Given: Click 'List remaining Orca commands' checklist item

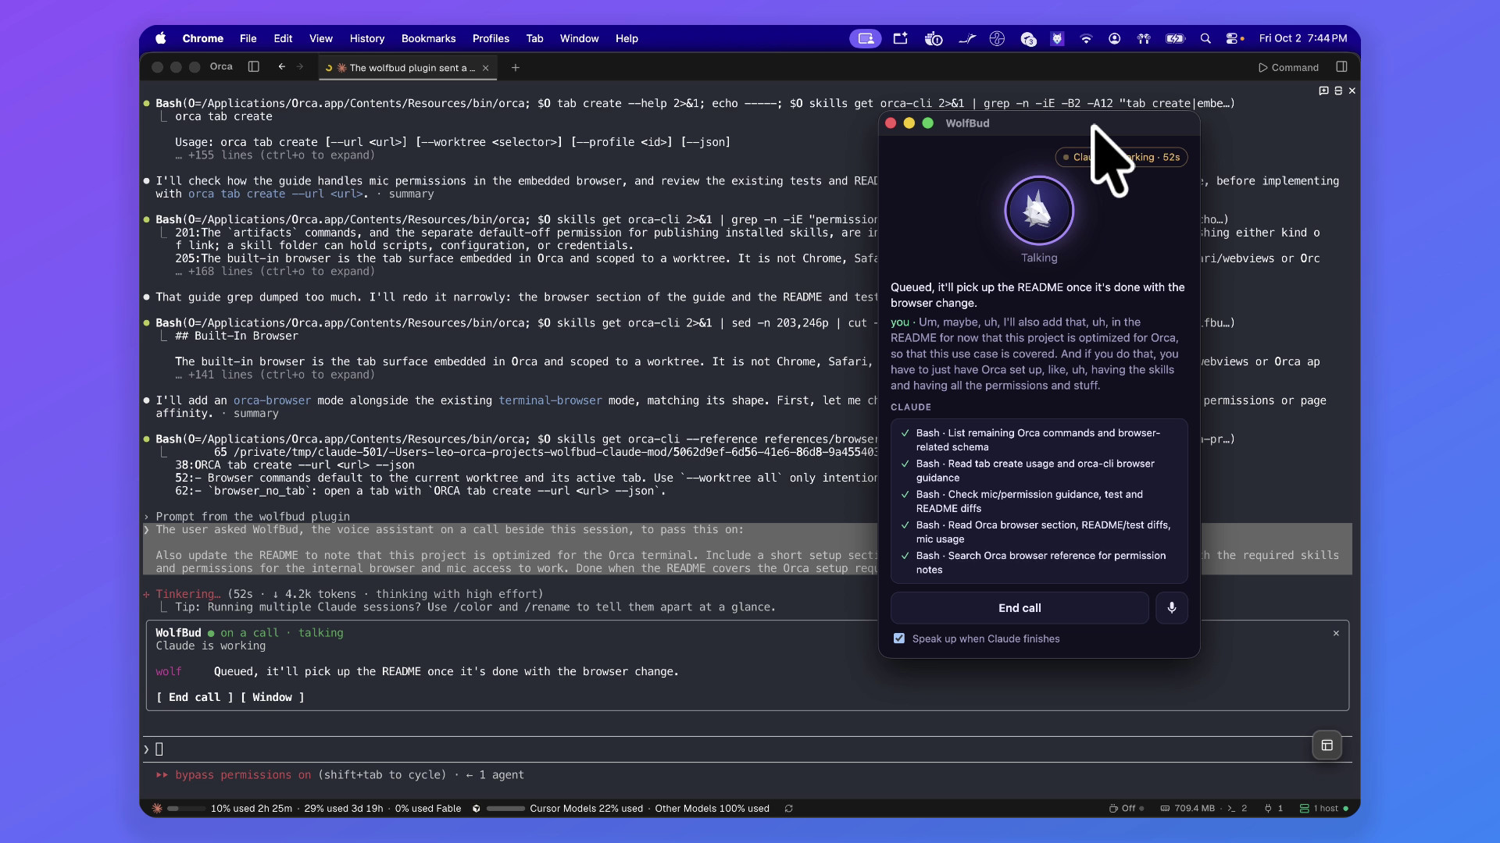Looking at the screenshot, I should coord(1039,440).
